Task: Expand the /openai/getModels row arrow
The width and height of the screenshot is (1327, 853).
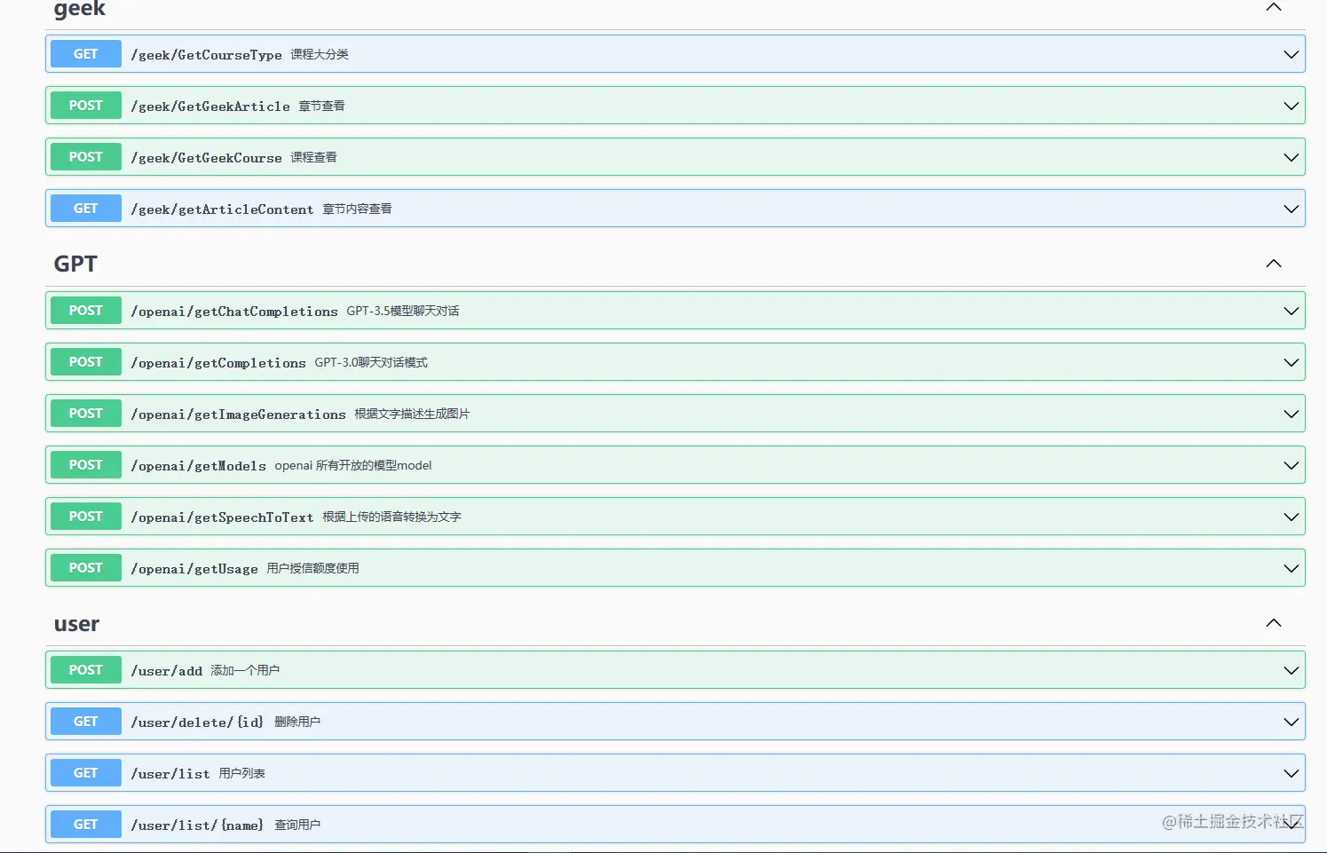Action: click(1291, 466)
